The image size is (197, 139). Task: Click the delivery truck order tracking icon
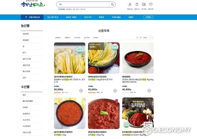click(144, 4)
